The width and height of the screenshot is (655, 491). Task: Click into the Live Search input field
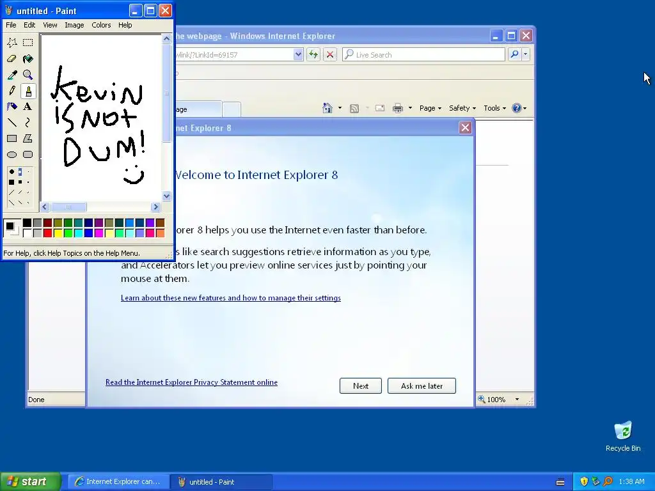[423, 55]
